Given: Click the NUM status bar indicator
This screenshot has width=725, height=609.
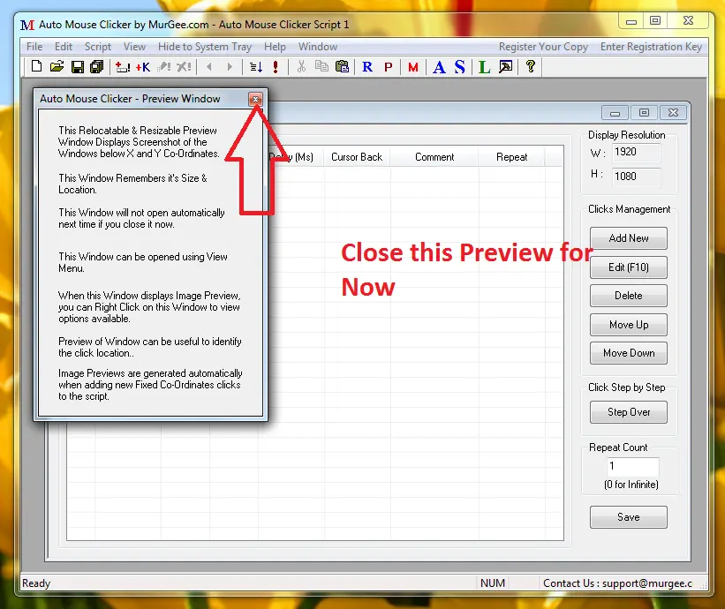Looking at the screenshot, I should click(493, 583).
